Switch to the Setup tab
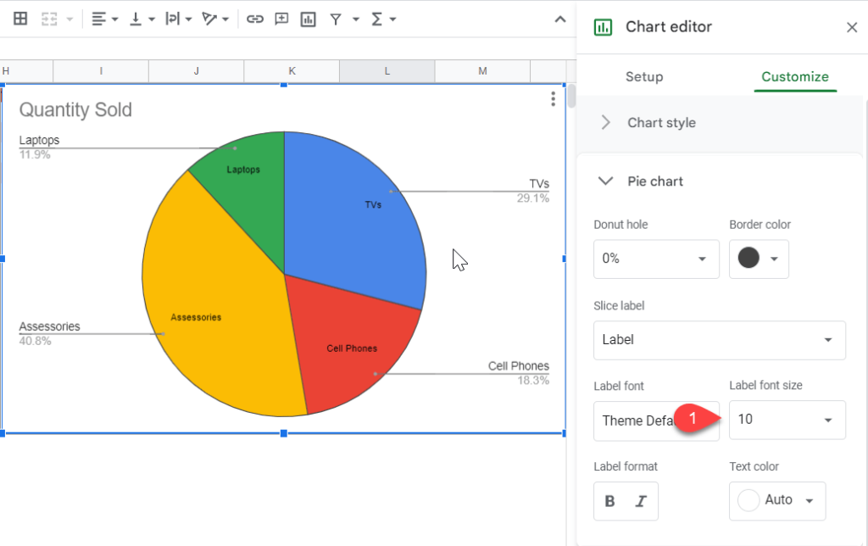Viewport: 868px width, 546px height. [644, 77]
